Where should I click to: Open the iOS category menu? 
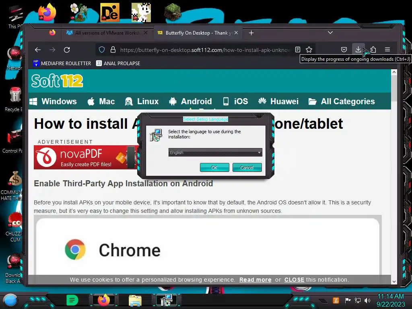(235, 101)
